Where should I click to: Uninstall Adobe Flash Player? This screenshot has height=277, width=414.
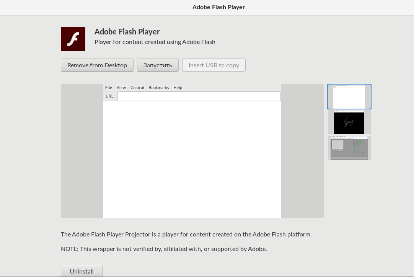coord(81,270)
